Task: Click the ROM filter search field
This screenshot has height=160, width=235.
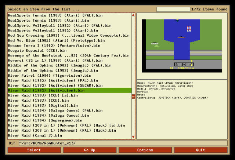Action: (173, 9)
